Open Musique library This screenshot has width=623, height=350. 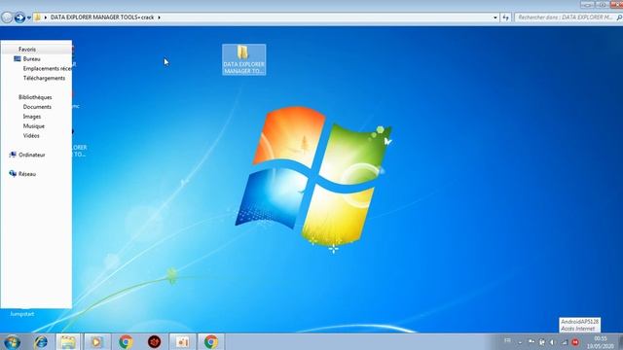33,125
